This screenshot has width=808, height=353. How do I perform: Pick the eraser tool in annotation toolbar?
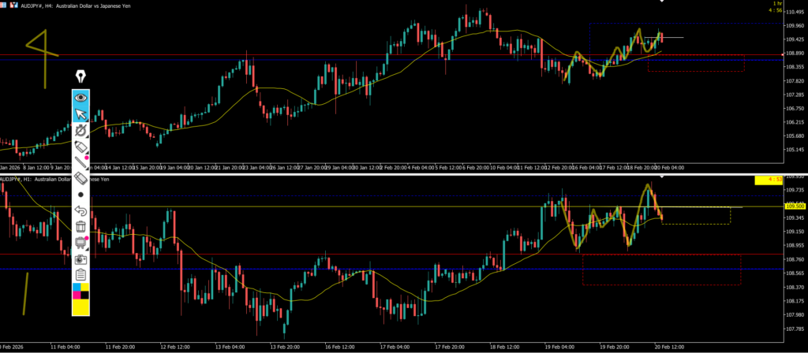coord(80,178)
